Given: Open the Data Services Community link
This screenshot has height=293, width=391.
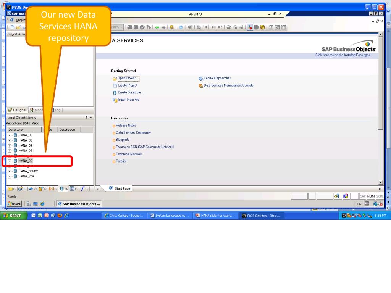Looking at the screenshot, I should click(133, 132).
